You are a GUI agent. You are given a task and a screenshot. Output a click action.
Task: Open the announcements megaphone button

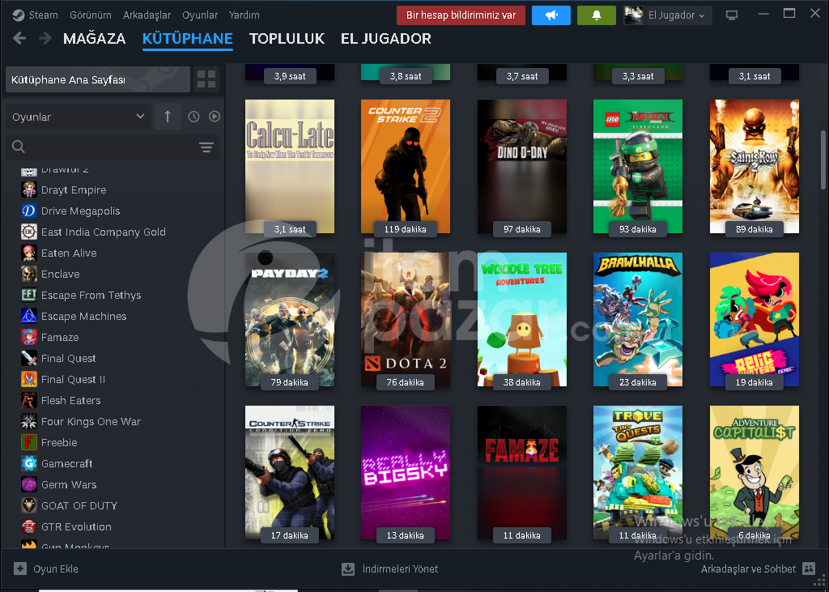[x=551, y=15]
